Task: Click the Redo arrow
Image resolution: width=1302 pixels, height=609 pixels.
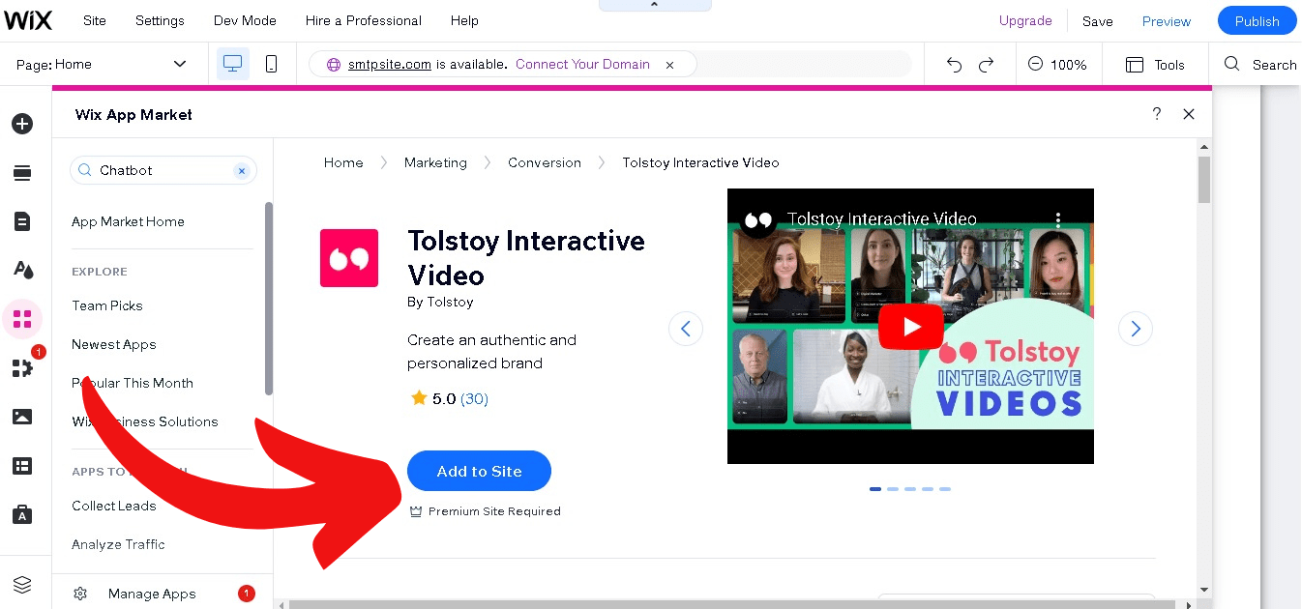Action: 987,65
